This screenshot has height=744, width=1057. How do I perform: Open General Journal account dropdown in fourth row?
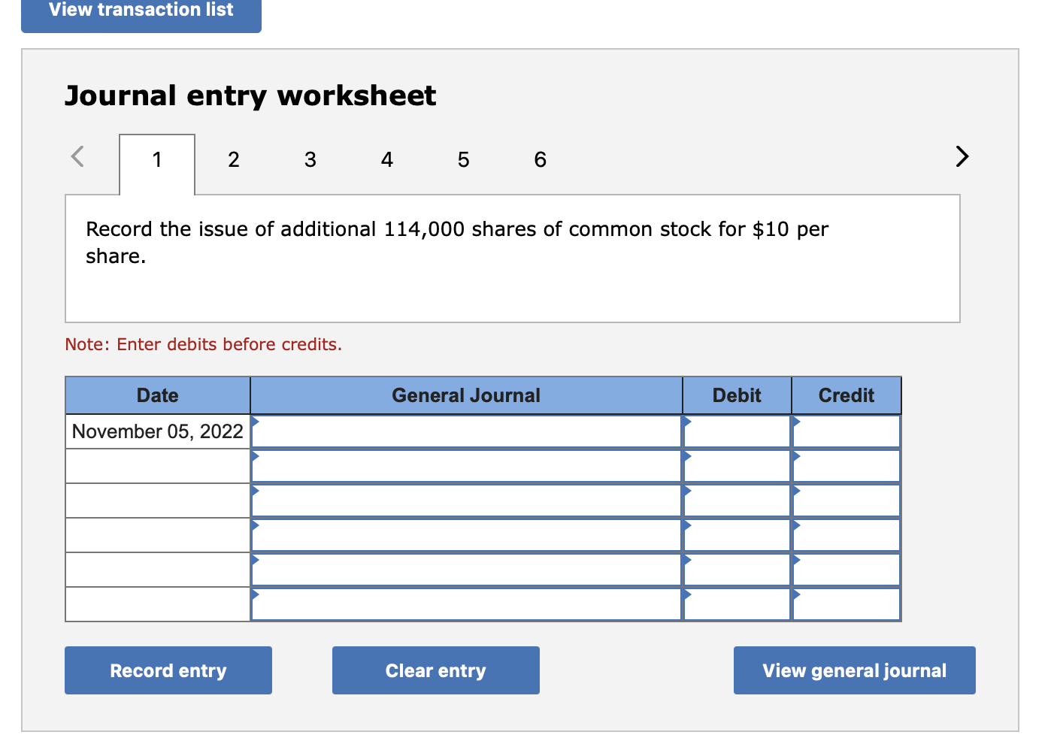coord(466,535)
